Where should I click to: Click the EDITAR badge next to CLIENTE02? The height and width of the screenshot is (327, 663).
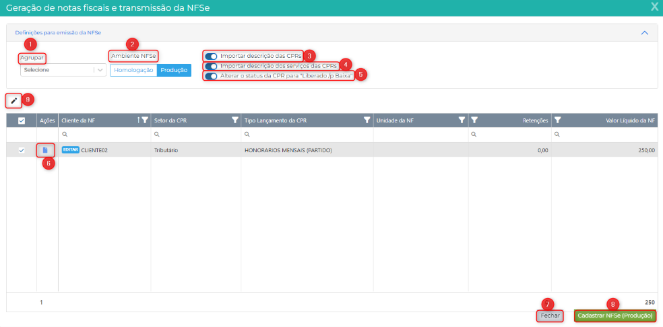tap(70, 149)
